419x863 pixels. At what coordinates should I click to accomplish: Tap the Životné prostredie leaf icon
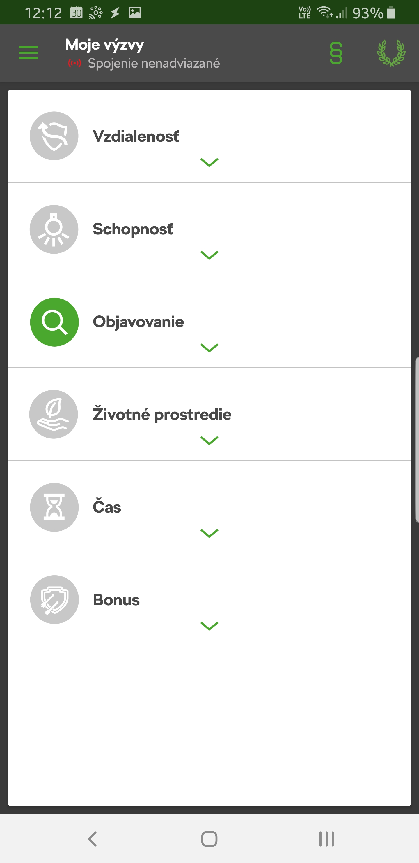(54, 414)
